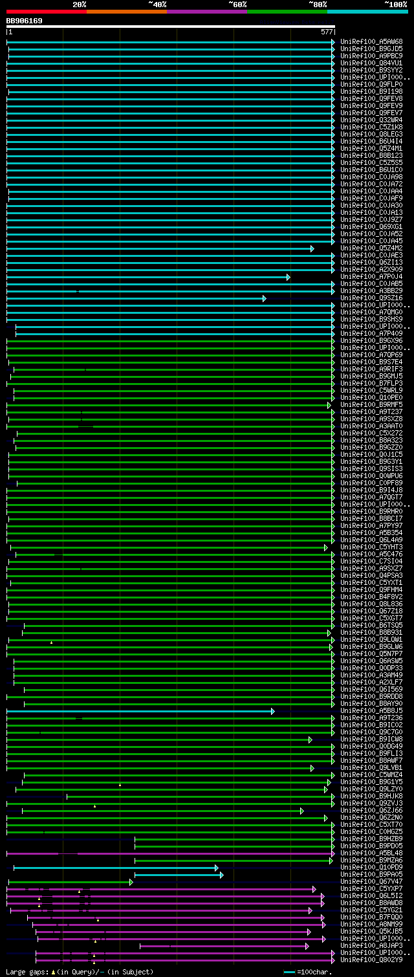Select hit label UniRef100_B9GJD5
This screenshot has height=977, width=414.
pyautogui.click(x=371, y=49)
